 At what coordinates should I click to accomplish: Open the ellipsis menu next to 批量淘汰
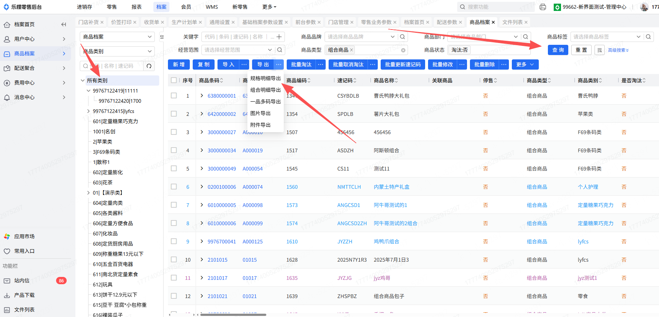pos(321,64)
